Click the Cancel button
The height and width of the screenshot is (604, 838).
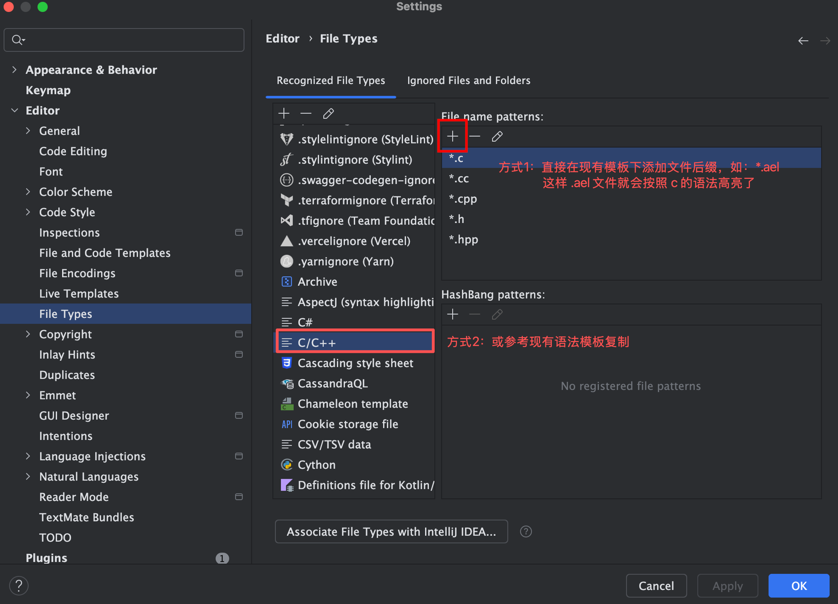click(x=656, y=585)
